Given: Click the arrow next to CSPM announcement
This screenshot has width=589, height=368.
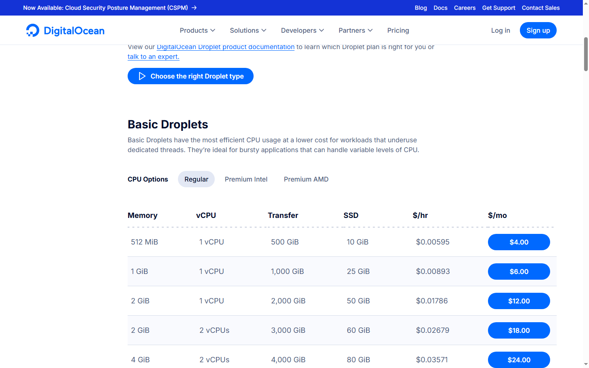Looking at the screenshot, I should (x=194, y=8).
